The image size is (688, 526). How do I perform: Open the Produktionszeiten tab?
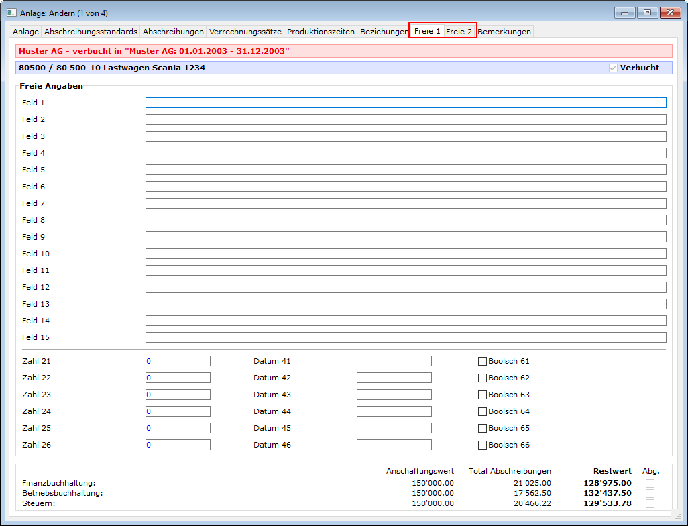tap(321, 32)
